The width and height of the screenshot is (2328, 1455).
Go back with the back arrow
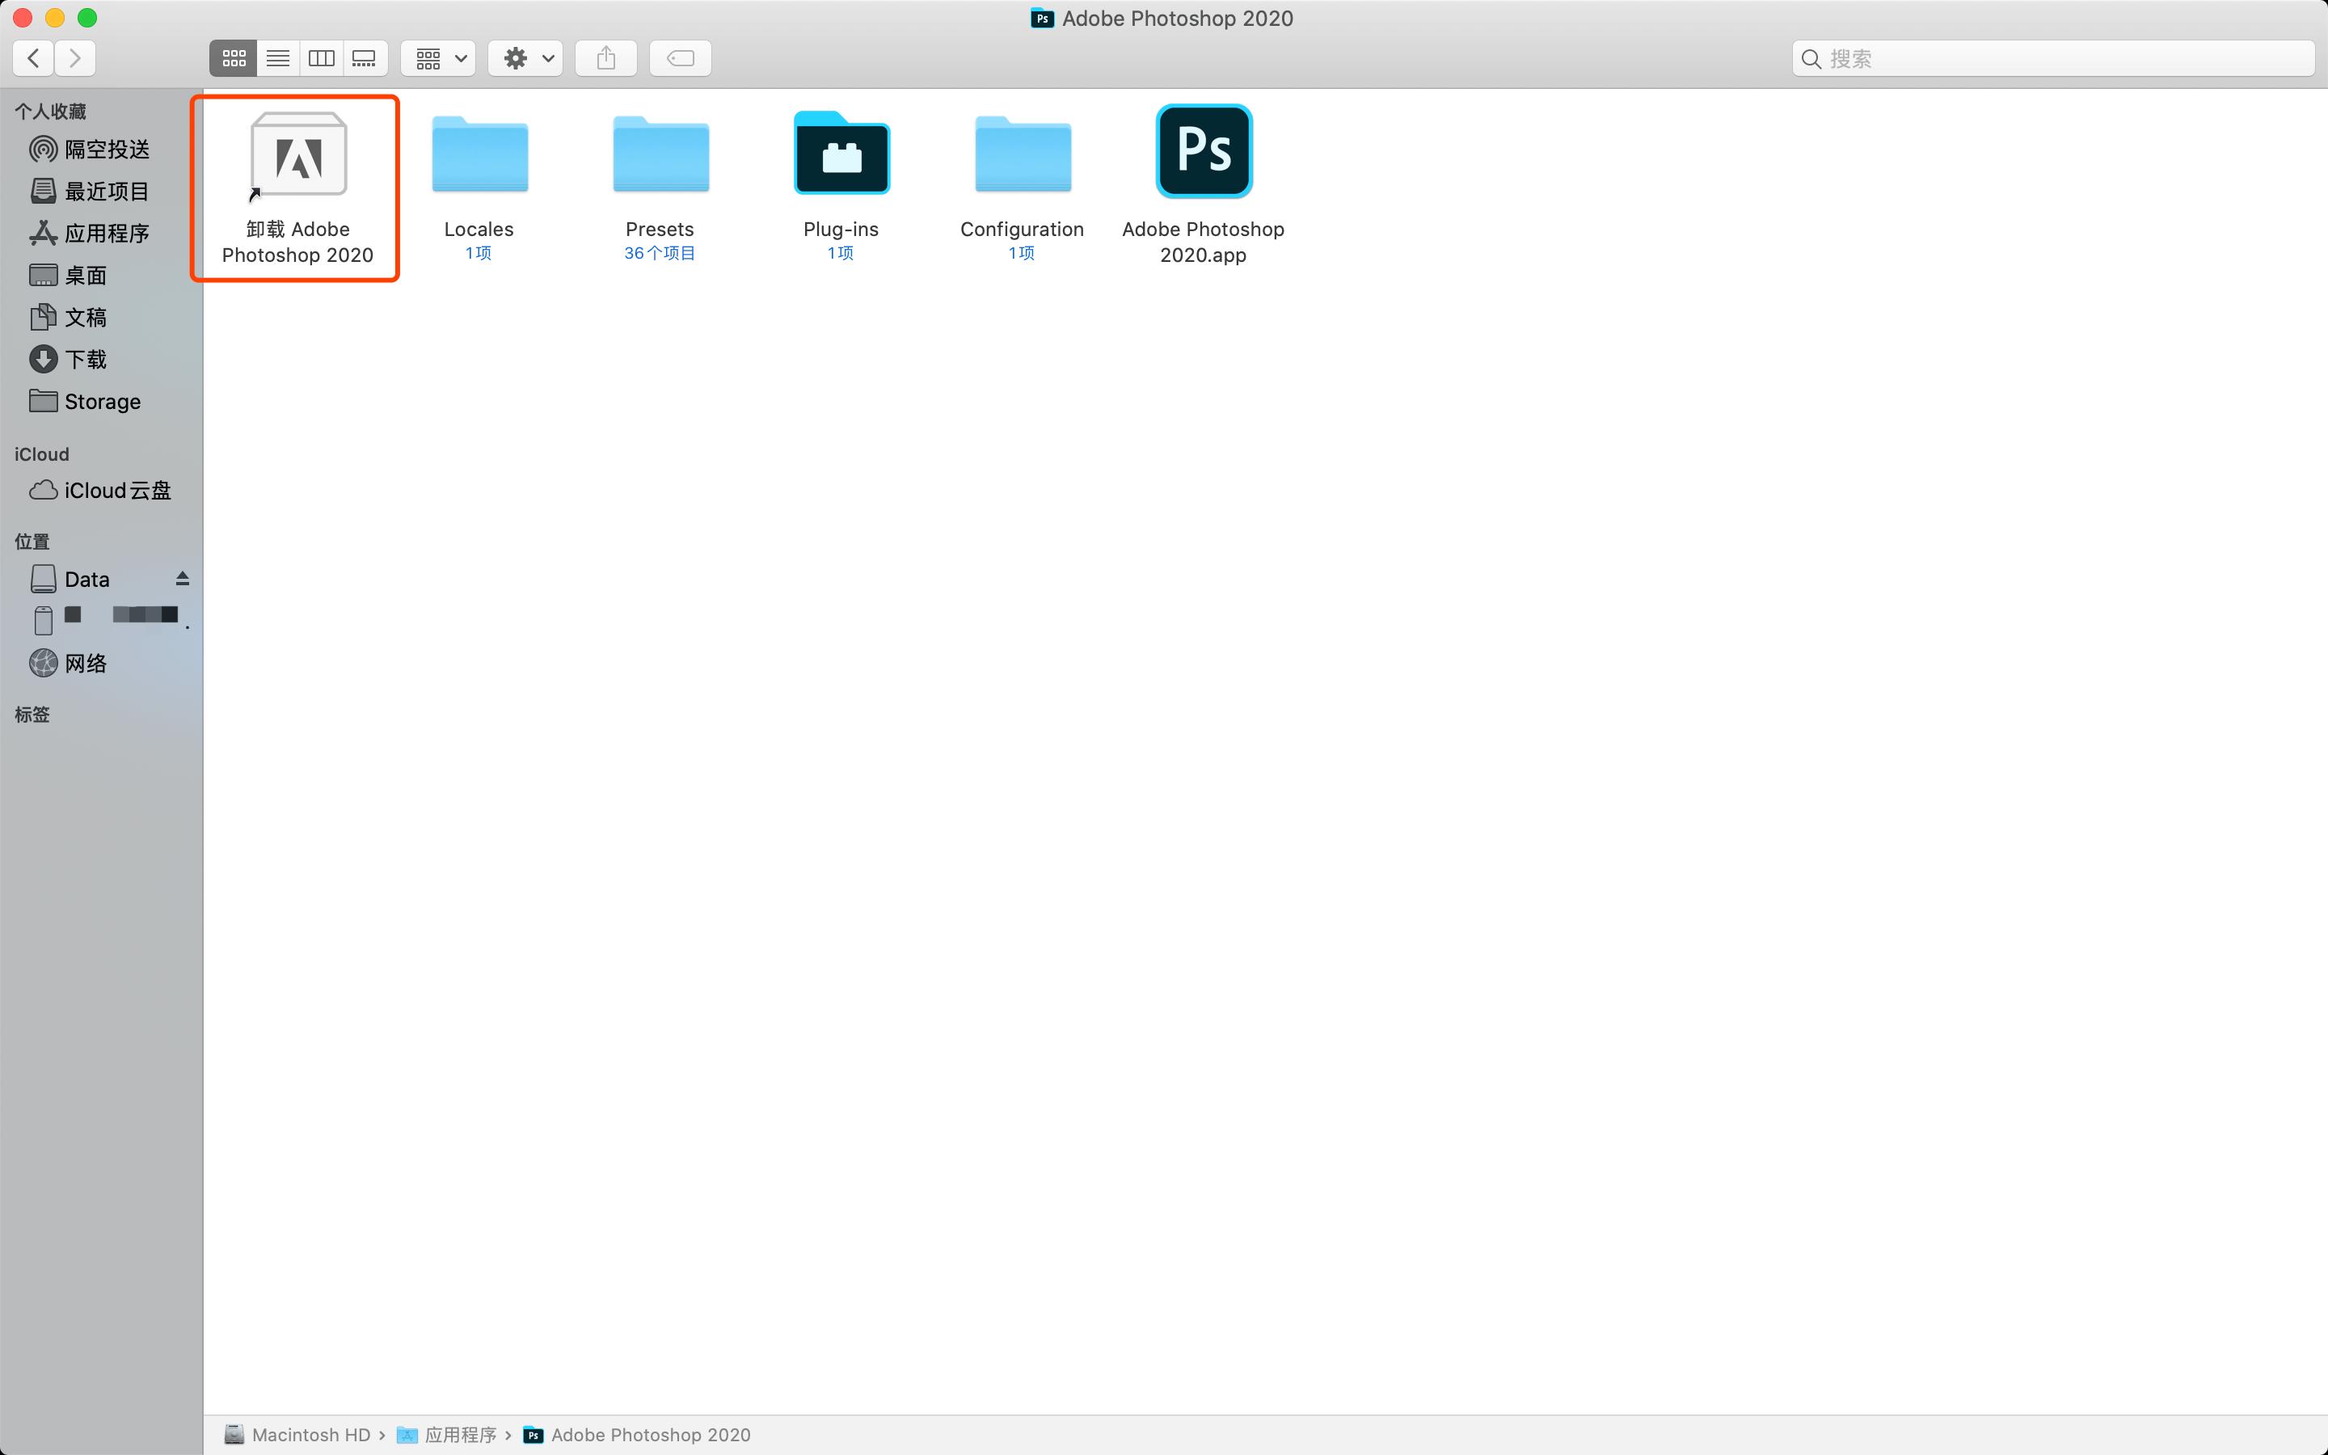pos(34,59)
